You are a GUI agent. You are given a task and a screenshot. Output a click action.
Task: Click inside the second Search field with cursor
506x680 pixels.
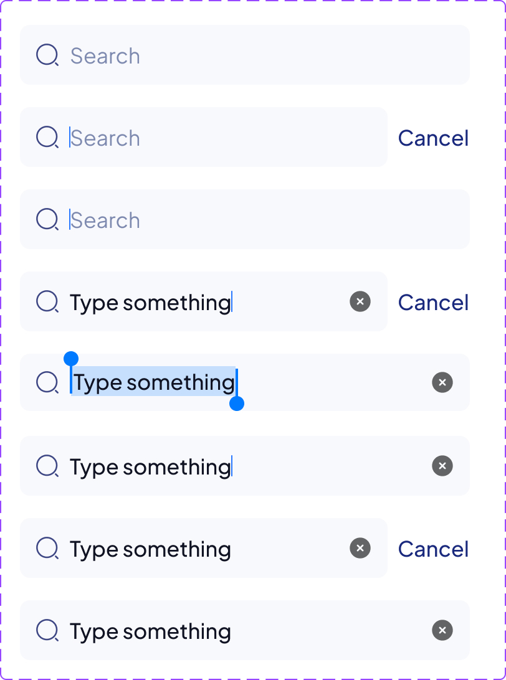(187, 137)
